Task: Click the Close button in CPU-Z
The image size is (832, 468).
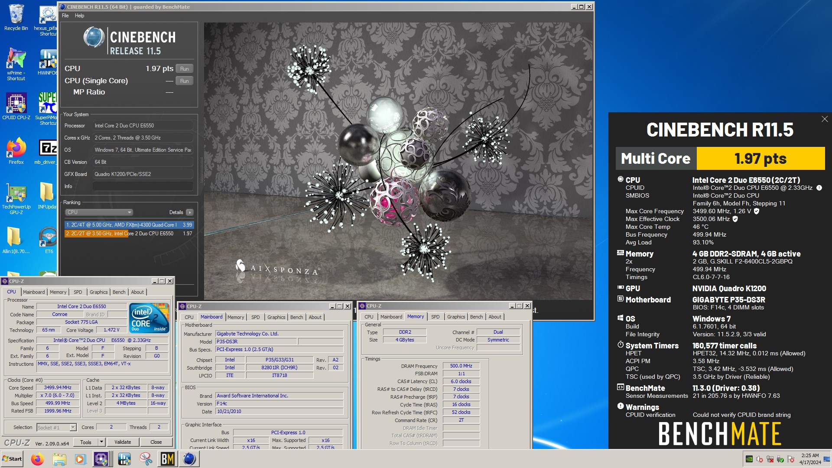Action: point(156,442)
